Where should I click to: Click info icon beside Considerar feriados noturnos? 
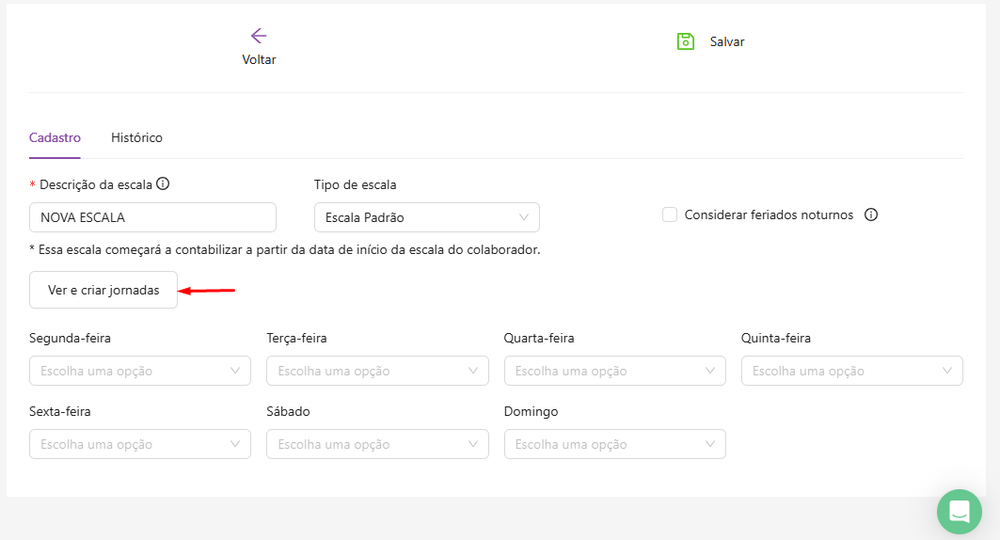pyautogui.click(x=871, y=214)
